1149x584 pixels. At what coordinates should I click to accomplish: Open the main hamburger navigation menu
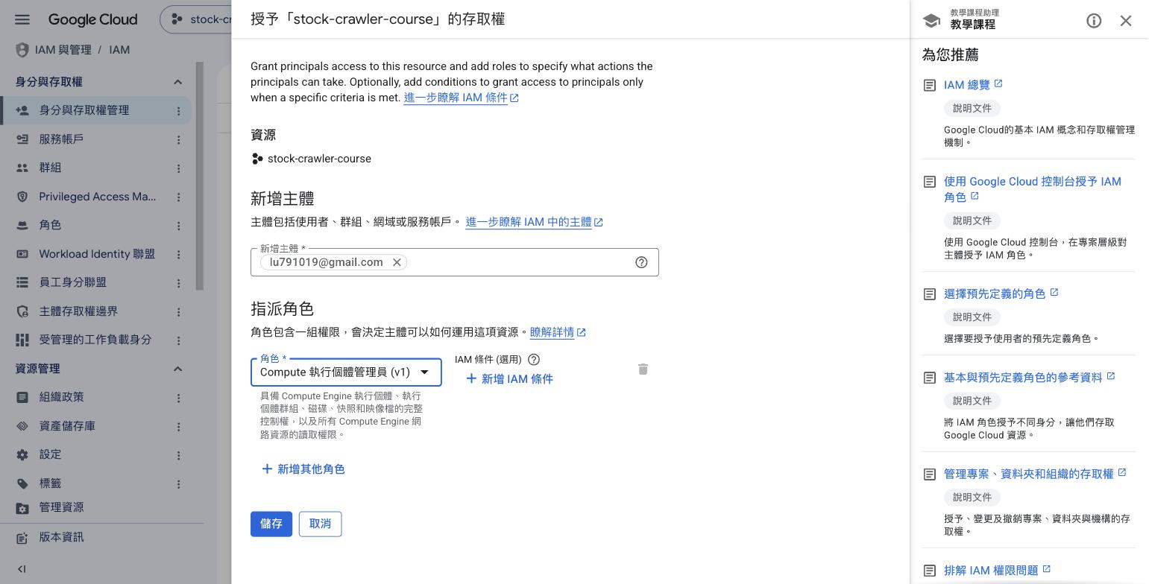click(x=22, y=19)
